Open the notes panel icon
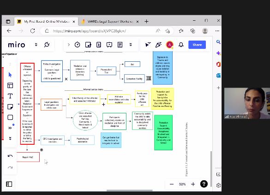 (120, 45)
